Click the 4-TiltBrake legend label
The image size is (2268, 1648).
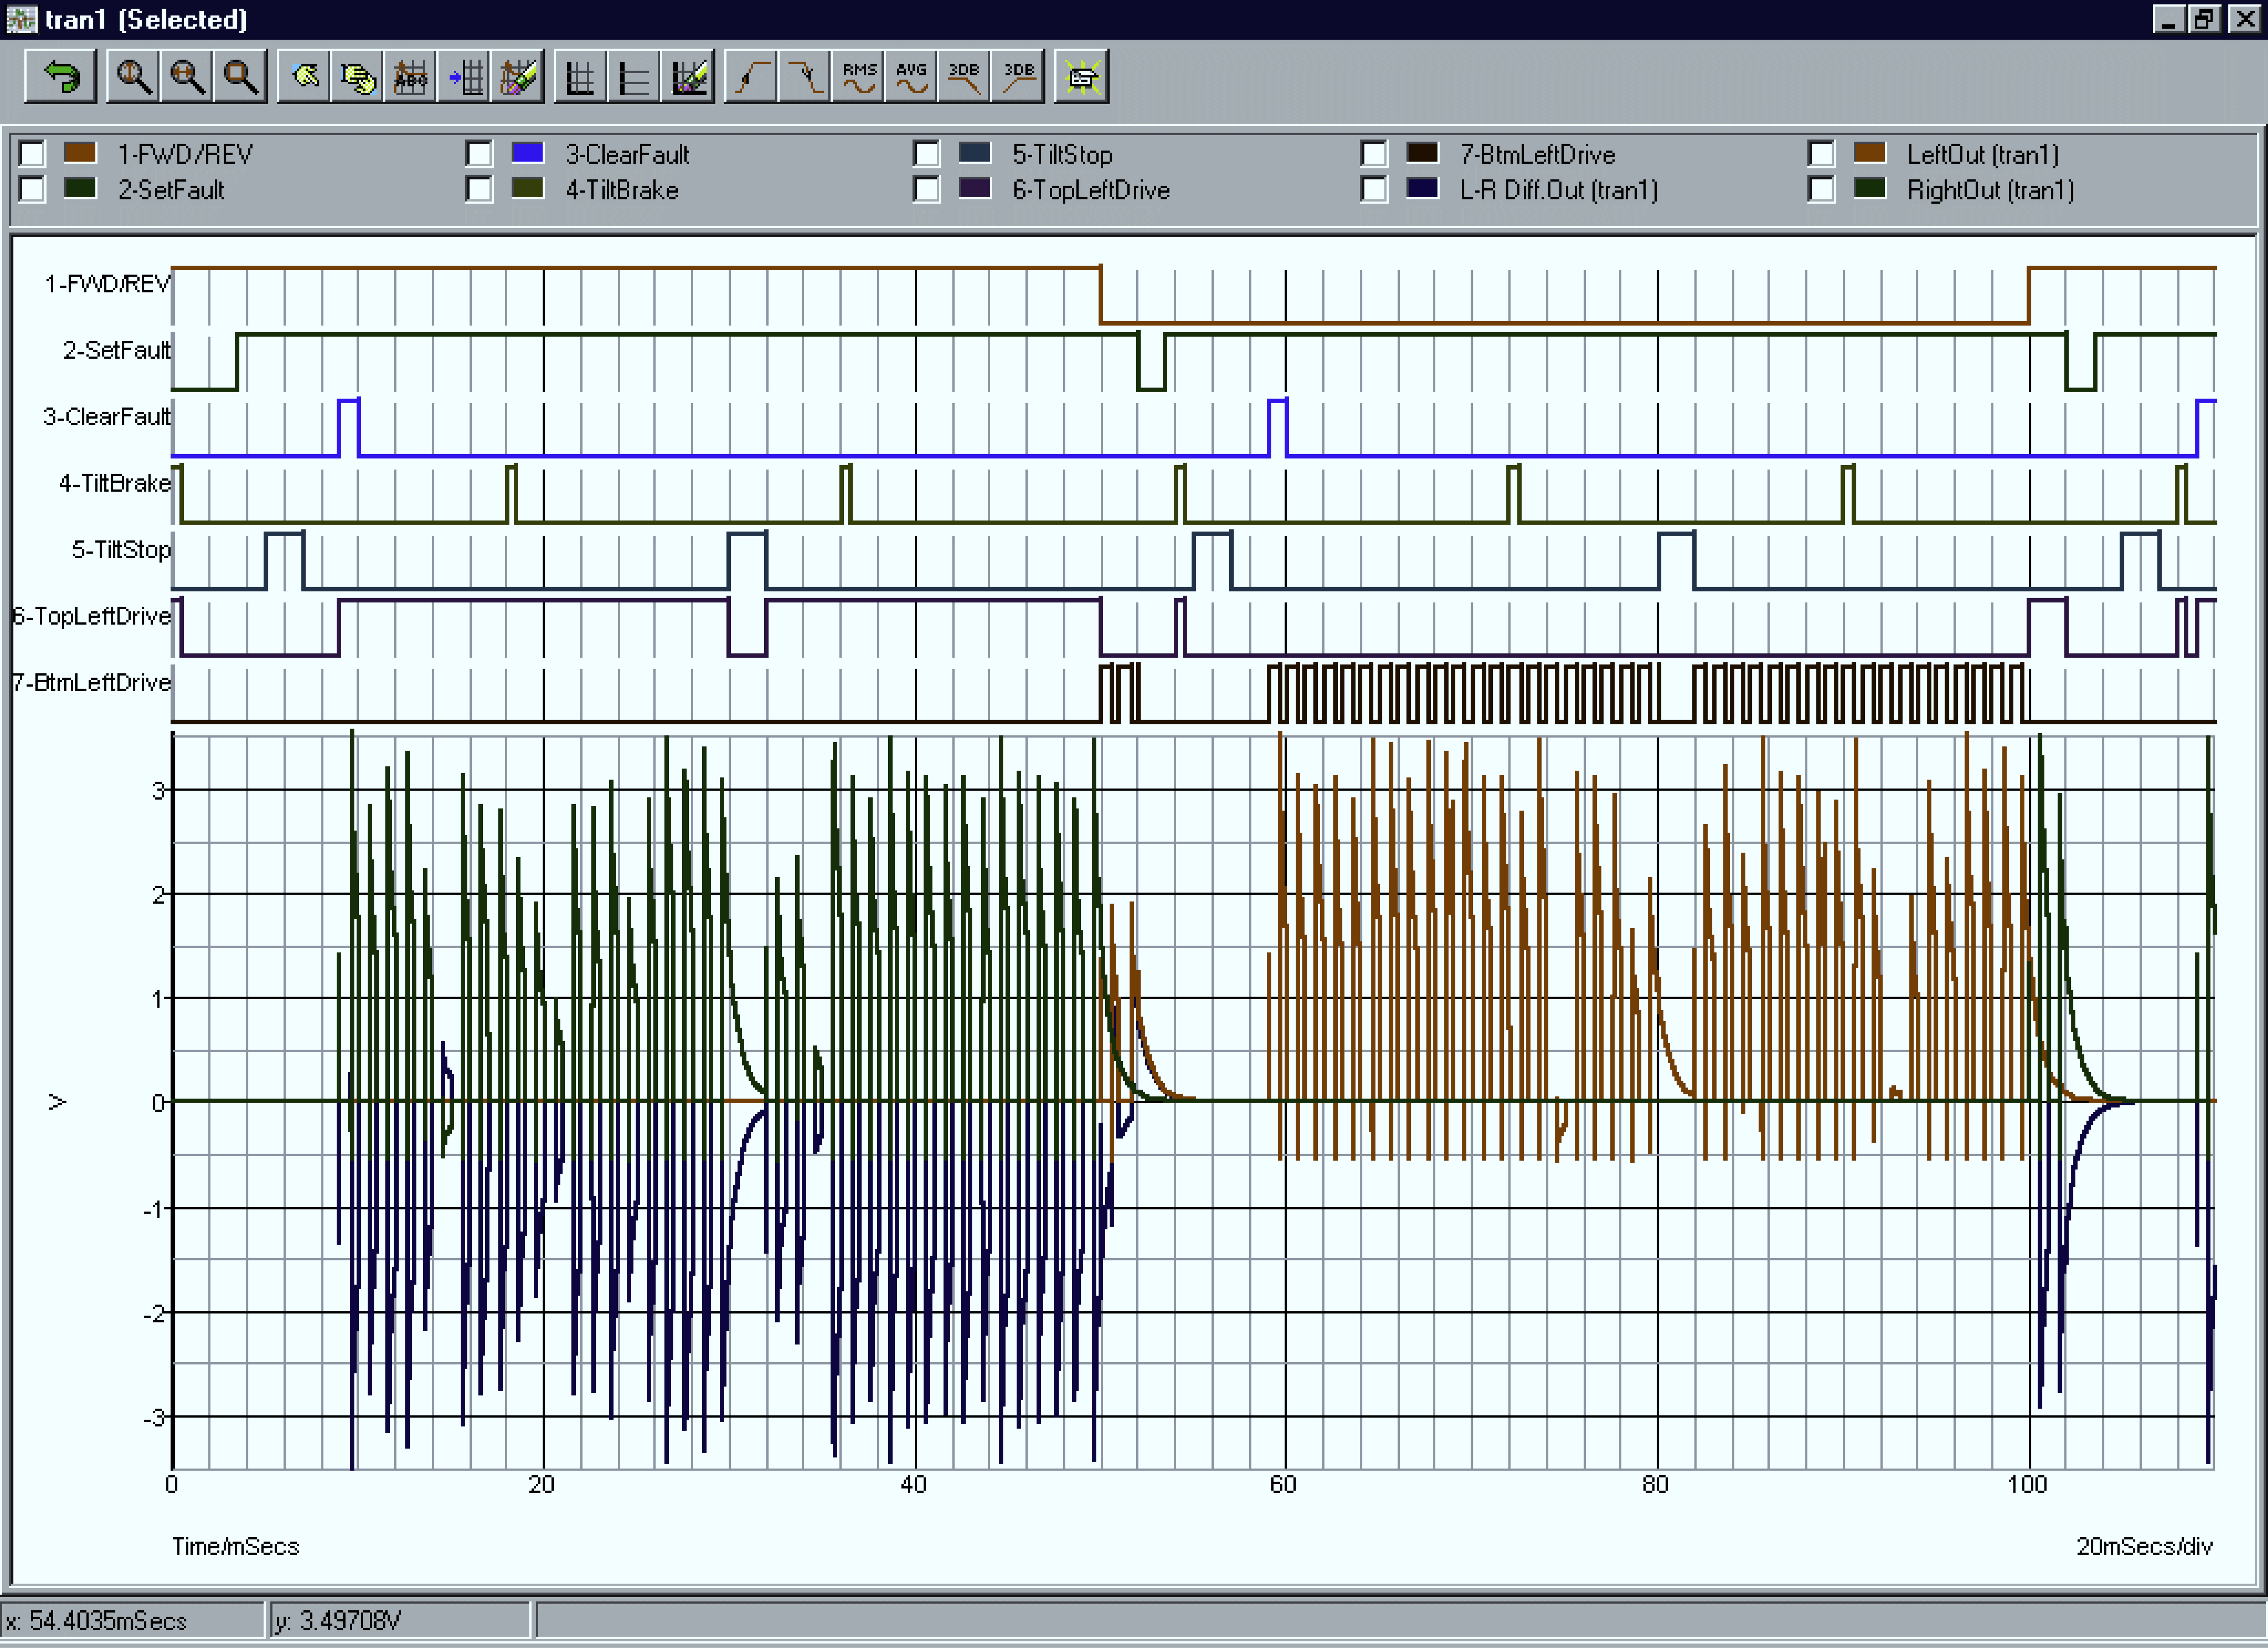coord(622,190)
